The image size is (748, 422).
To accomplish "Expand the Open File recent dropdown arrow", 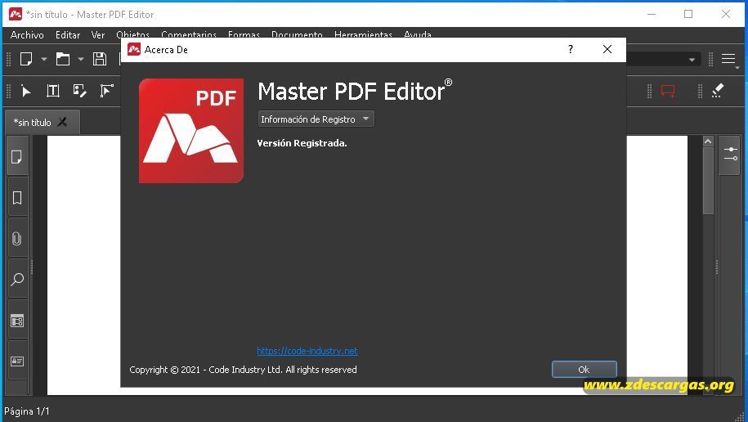I will point(81,59).
